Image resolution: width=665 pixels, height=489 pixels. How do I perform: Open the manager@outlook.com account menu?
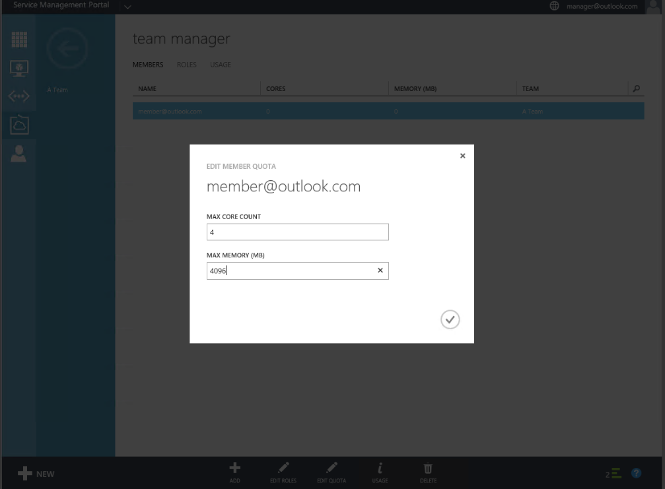[x=602, y=7]
